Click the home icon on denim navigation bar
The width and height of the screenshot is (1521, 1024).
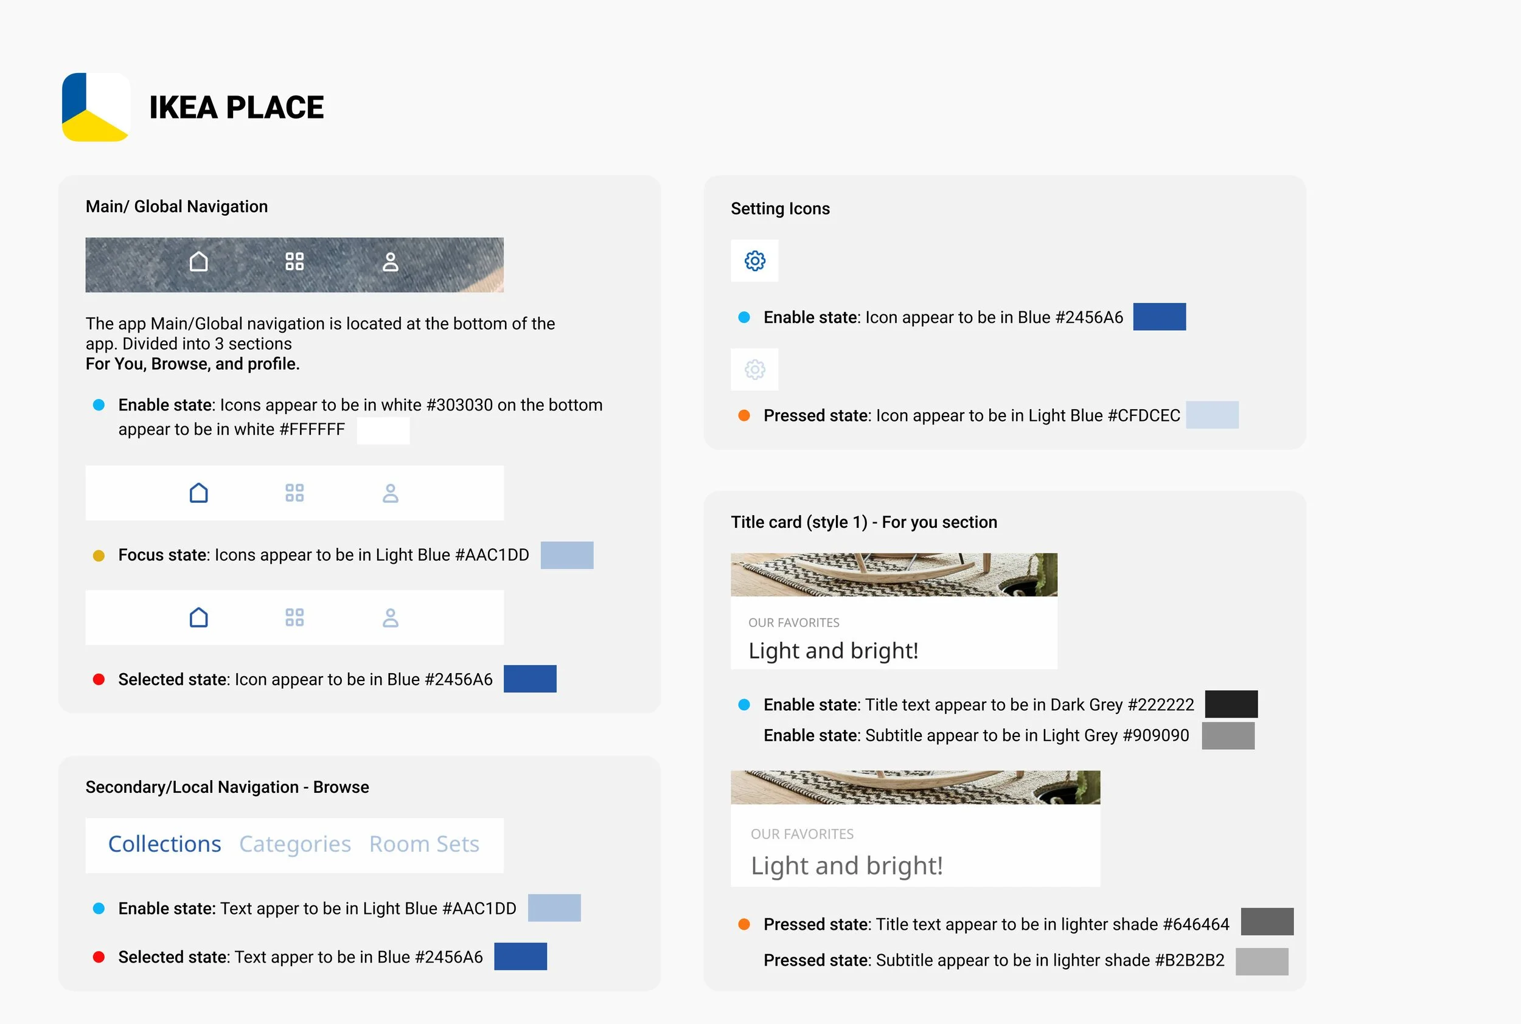pyautogui.click(x=198, y=262)
